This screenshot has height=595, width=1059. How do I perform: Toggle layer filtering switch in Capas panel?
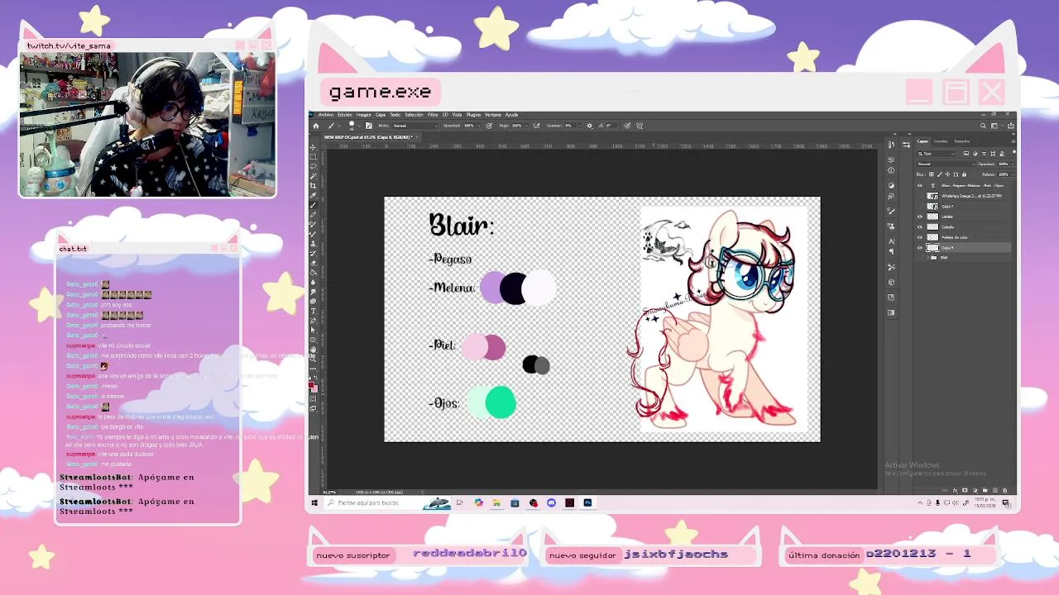1014,153
